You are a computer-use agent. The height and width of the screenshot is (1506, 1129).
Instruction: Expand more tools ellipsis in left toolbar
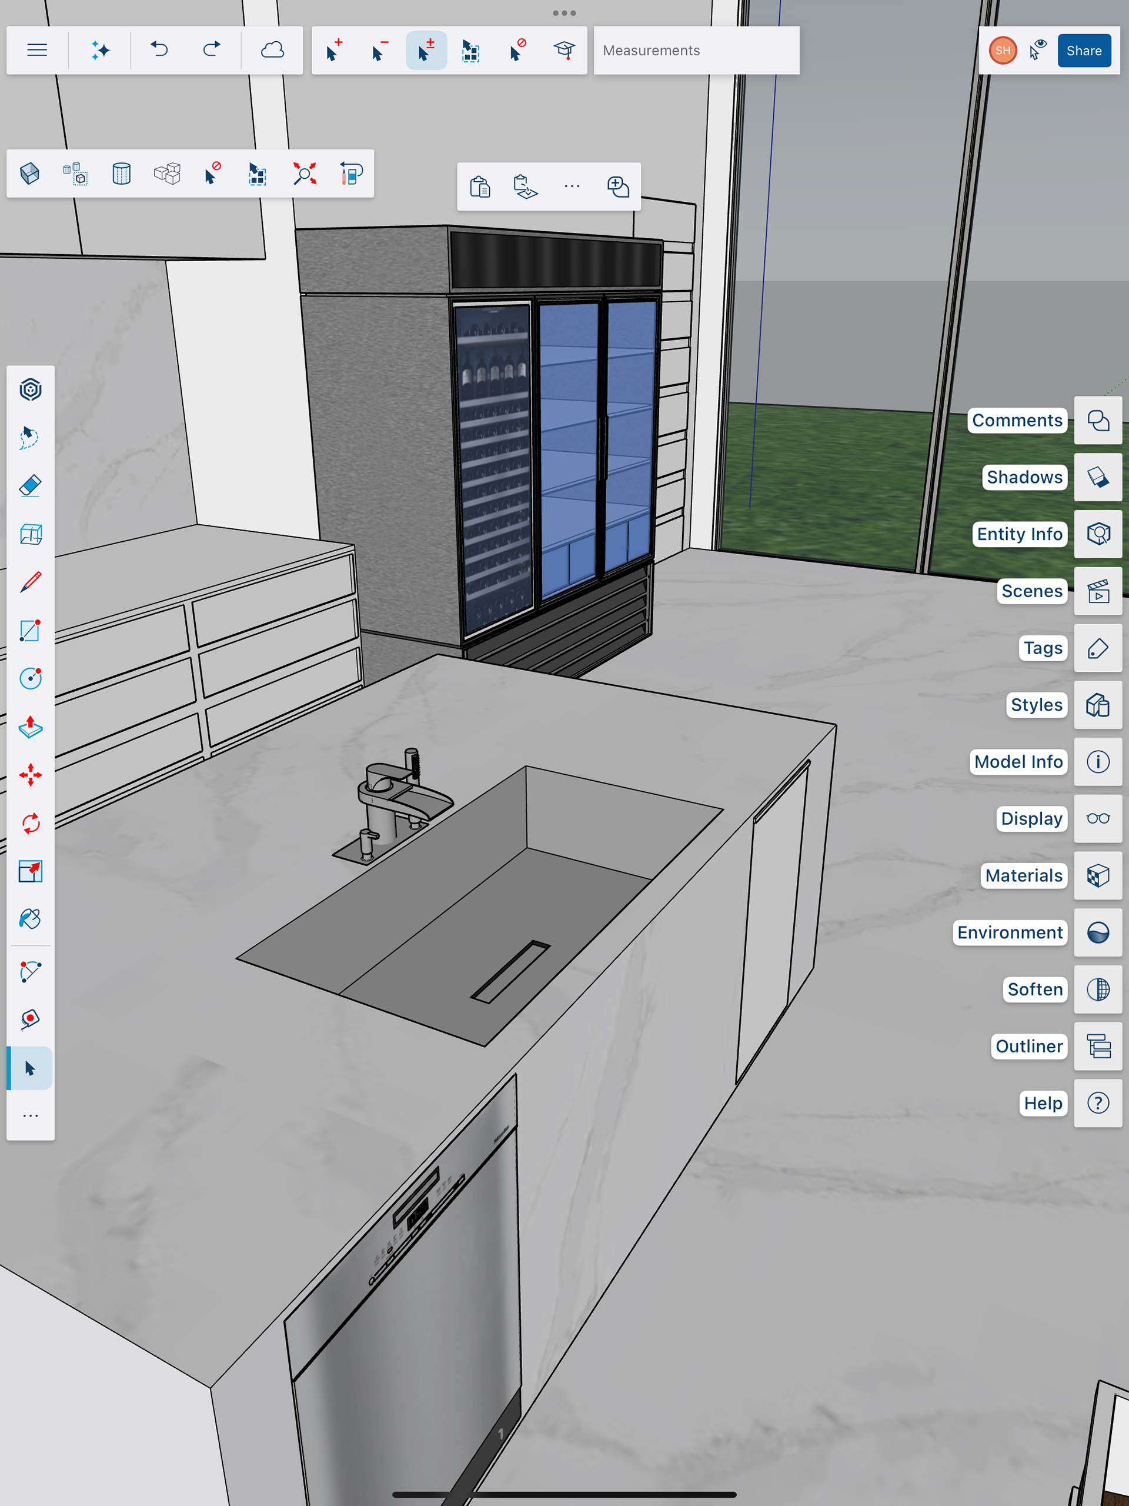tap(30, 1116)
